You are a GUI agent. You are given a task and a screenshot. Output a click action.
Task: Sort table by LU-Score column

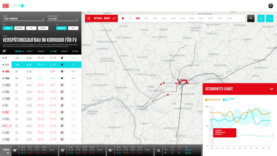pos(53,51)
